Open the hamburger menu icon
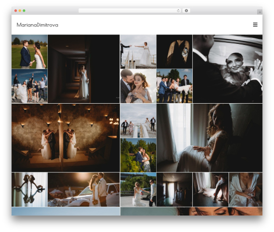Viewport: 274px width, 232px height. point(255,25)
